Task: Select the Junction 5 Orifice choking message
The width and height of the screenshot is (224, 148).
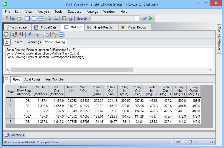Action: [43, 53]
